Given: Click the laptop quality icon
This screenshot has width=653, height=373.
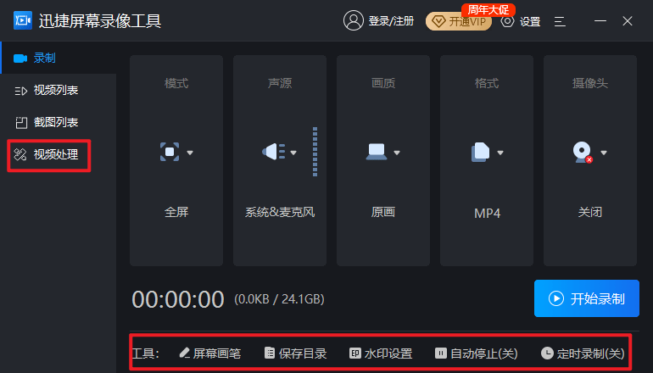Looking at the screenshot, I should click(x=377, y=152).
